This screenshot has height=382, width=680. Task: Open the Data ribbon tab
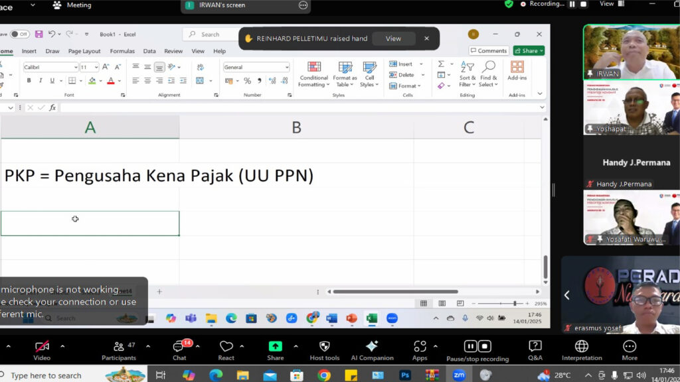tap(149, 51)
